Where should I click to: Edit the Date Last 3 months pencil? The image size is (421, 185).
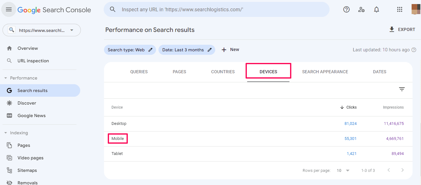(210, 50)
